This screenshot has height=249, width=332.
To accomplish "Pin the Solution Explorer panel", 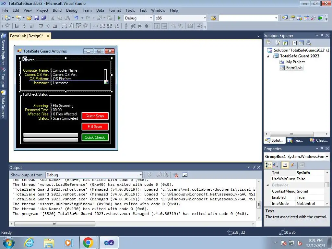I will (x=322, y=35).
